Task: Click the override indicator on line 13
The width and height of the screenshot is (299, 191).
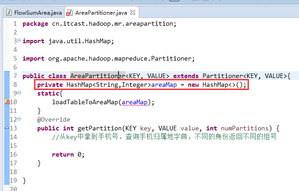Action: (x=7, y=127)
